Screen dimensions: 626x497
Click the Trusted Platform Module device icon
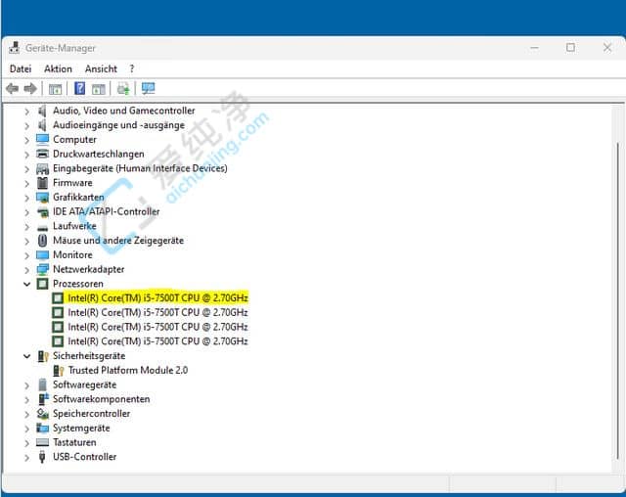59,371
